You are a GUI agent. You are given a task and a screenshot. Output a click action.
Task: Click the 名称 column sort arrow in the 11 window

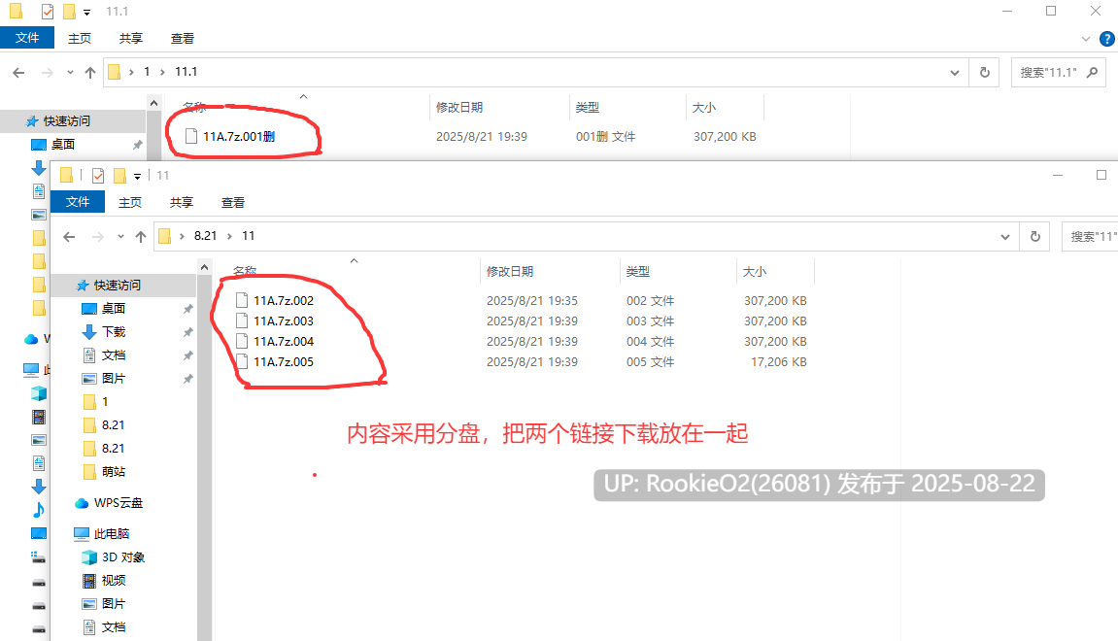coord(354,261)
